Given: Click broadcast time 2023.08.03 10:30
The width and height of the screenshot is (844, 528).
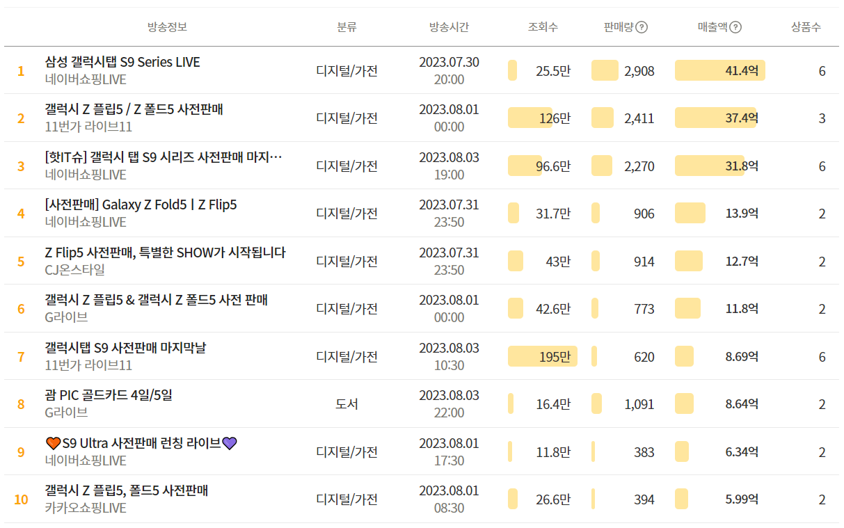Looking at the screenshot, I should (449, 356).
